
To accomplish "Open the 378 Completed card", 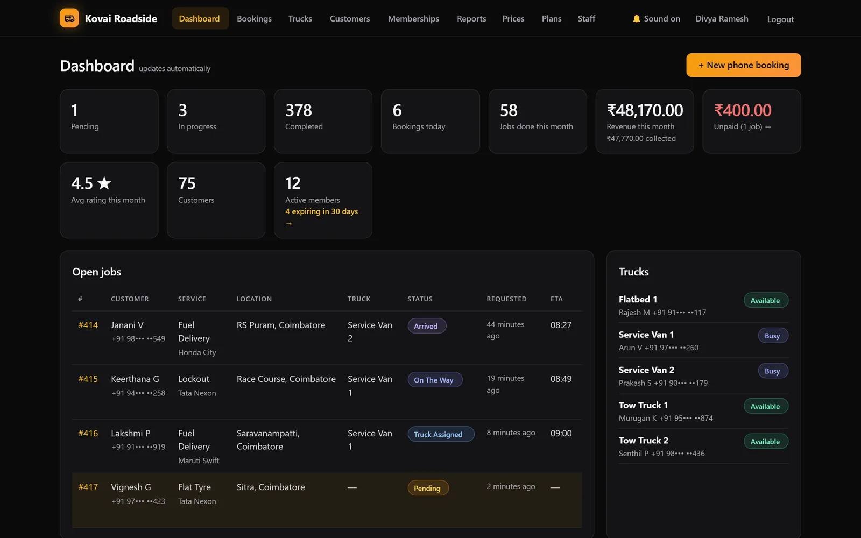I will pyautogui.click(x=323, y=121).
